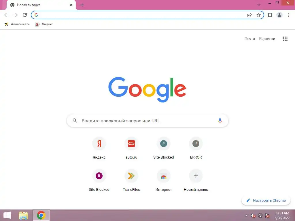
Task: Open the TransFiles shortcut tile
Action: click(131, 181)
